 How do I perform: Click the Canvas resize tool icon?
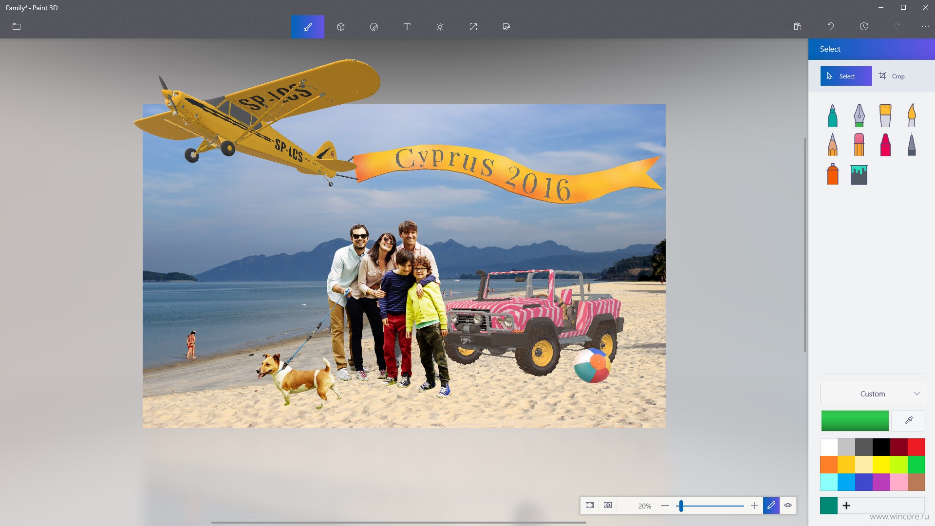click(x=473, y=26)
